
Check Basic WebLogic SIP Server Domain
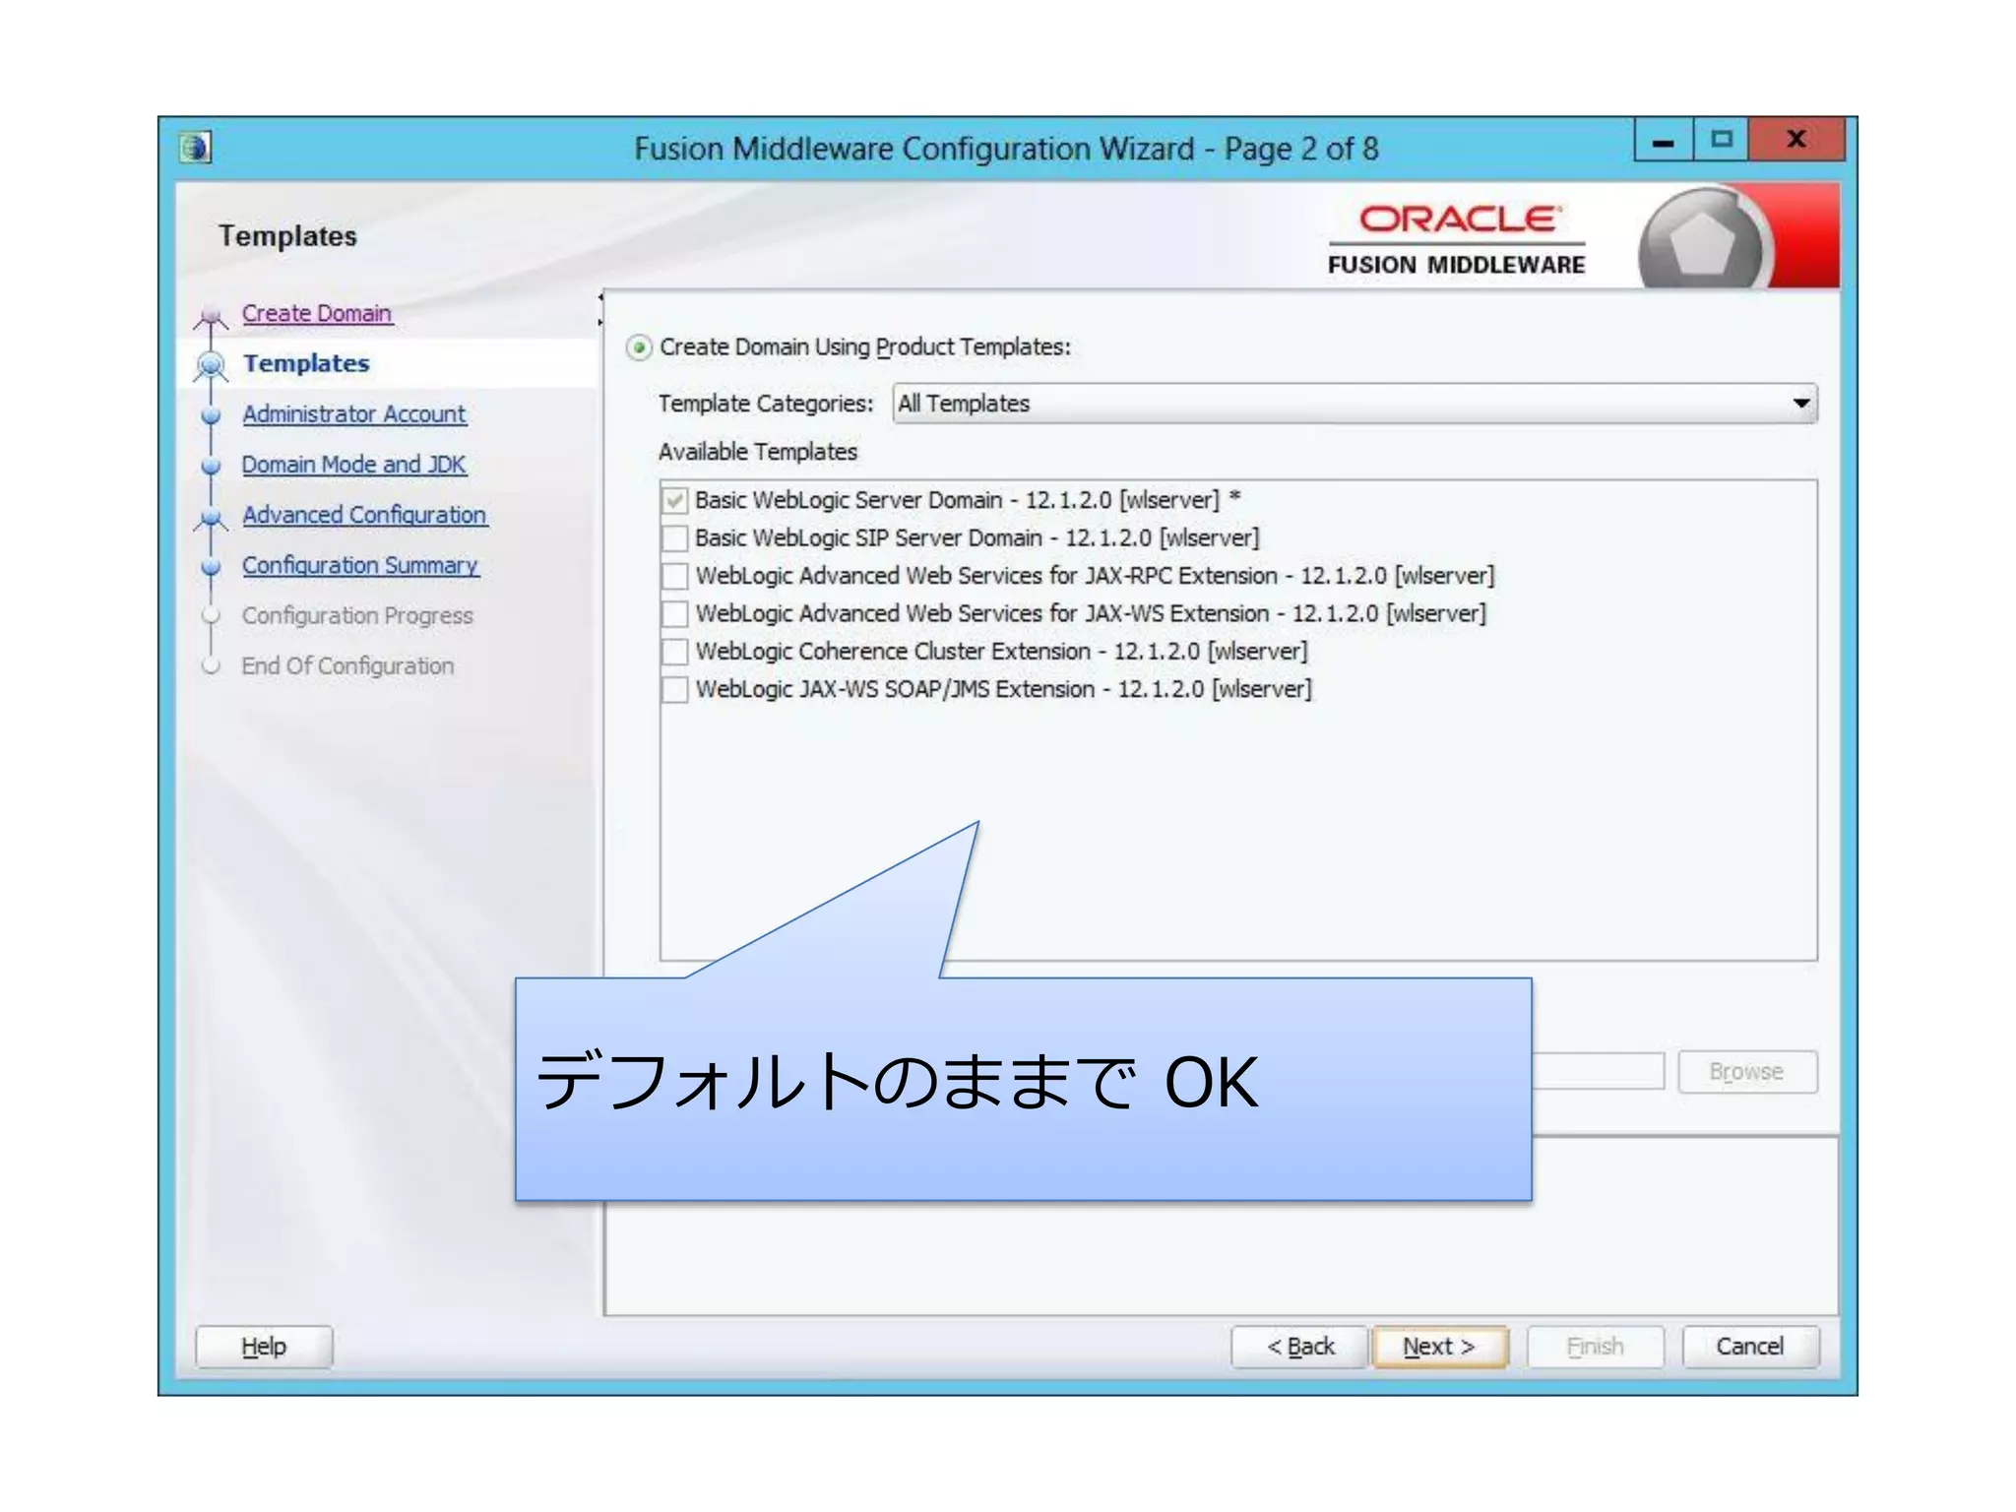pos(674,538)
